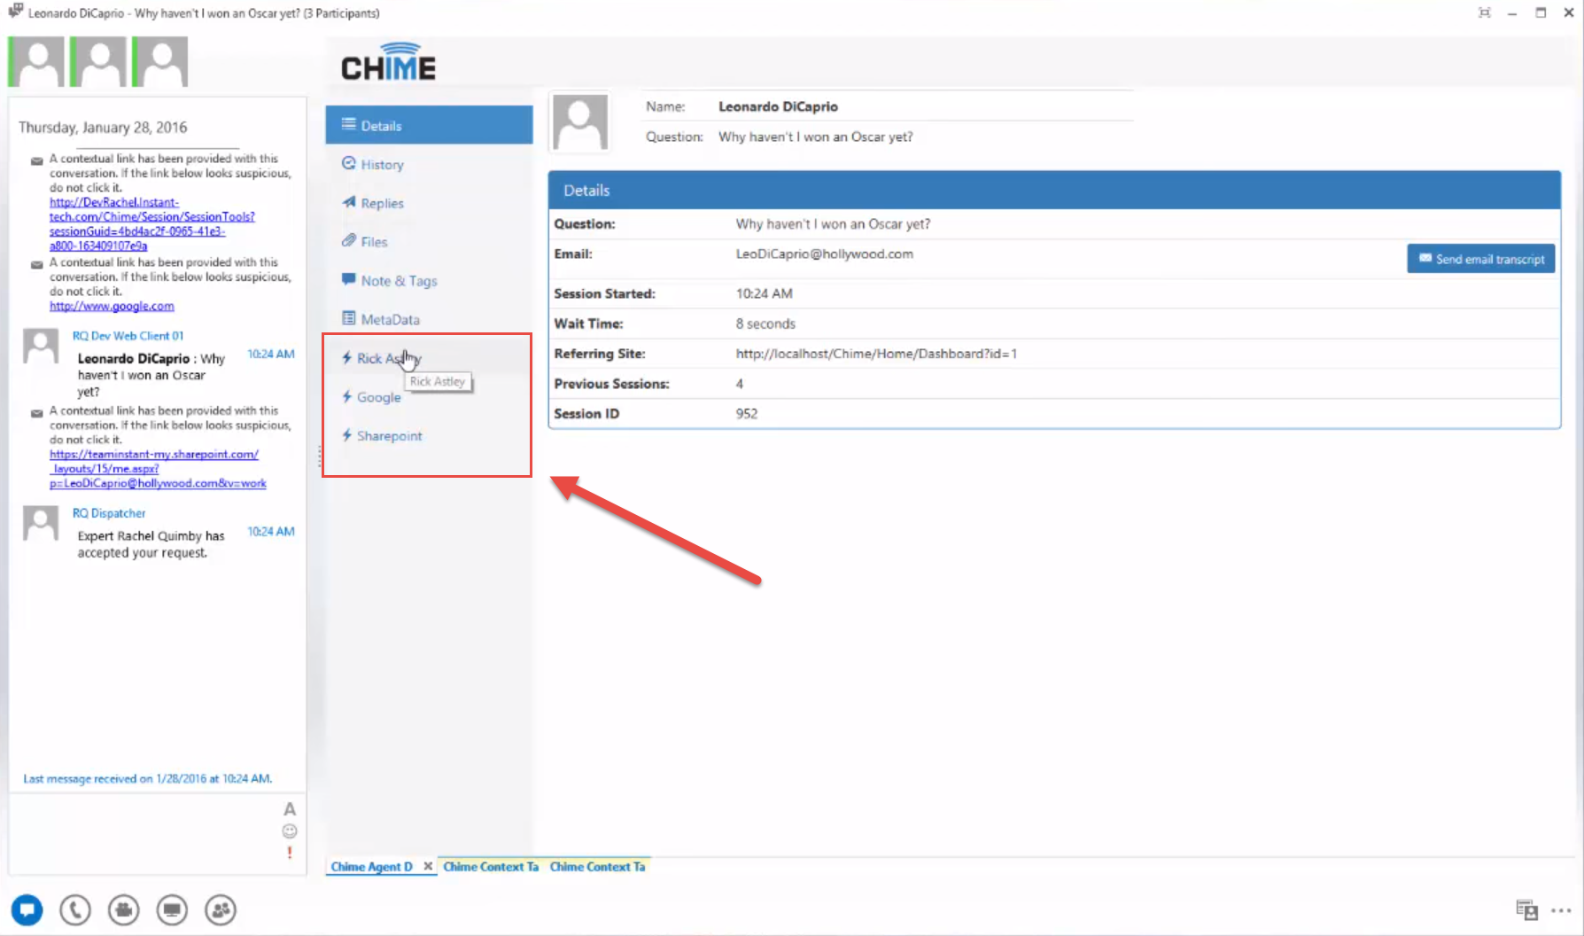Screen dimensions: 1584x936
Task: Click the Send email transcript button
Action: click(x=1480, y=259)
